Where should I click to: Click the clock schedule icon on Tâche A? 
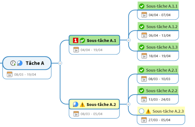(13, 63)
